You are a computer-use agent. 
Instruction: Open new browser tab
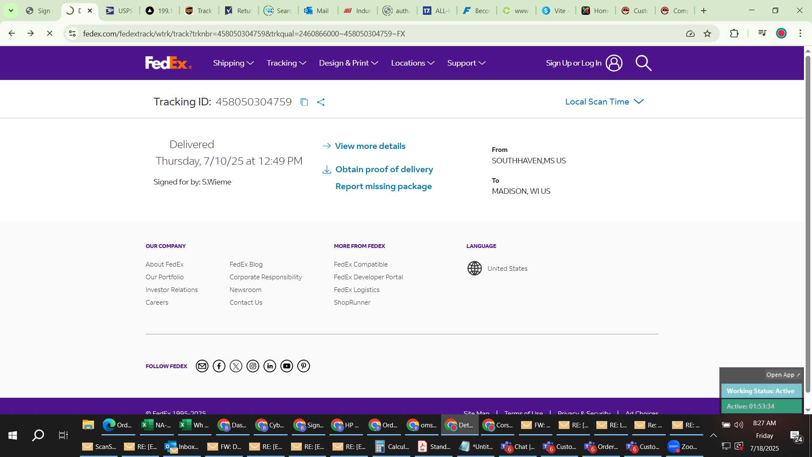(x=704, y=11)
